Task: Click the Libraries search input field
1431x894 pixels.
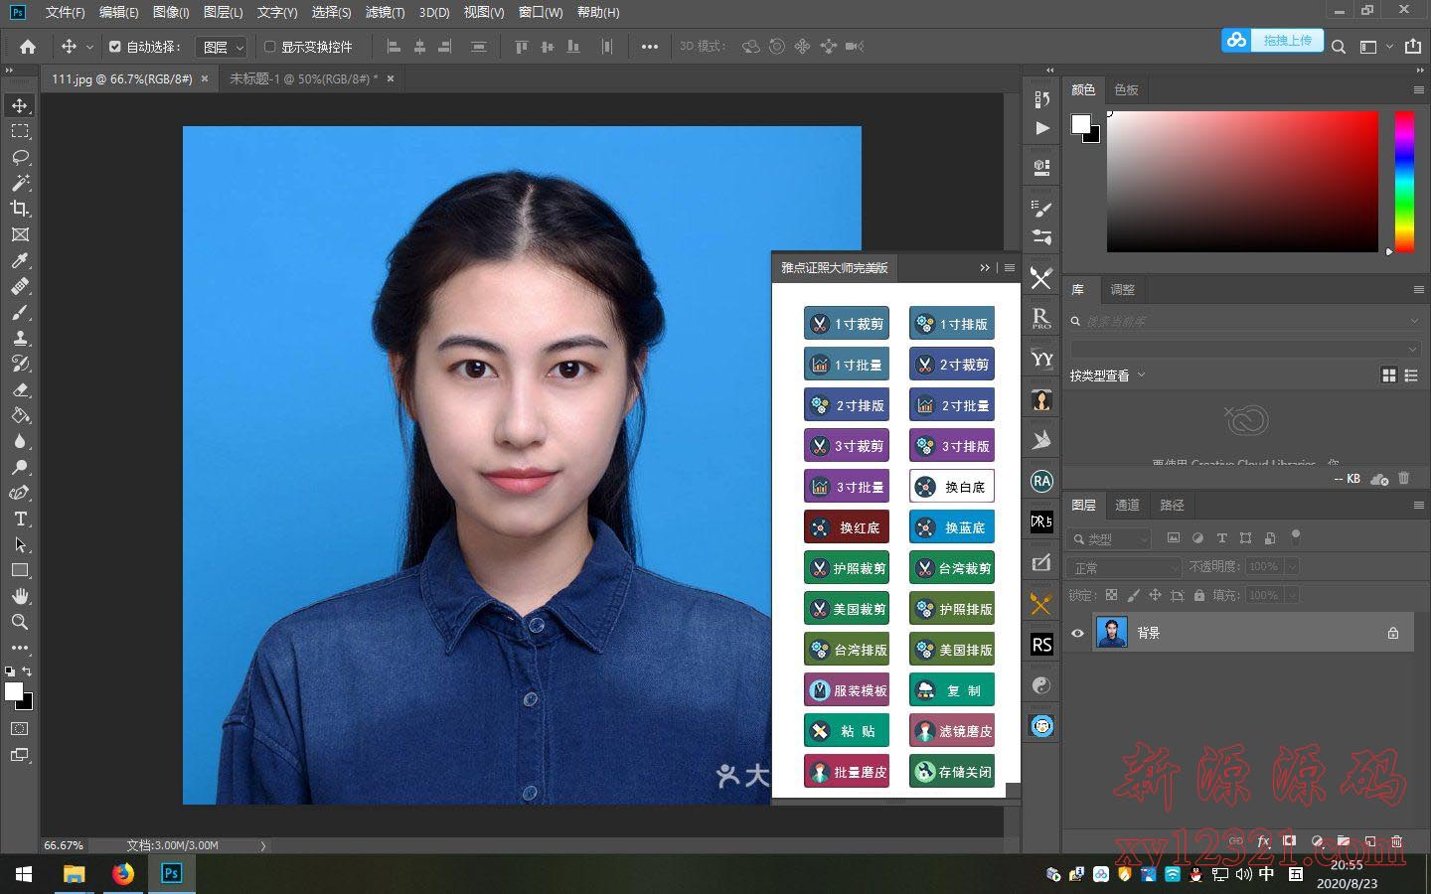Action: 1245,321
